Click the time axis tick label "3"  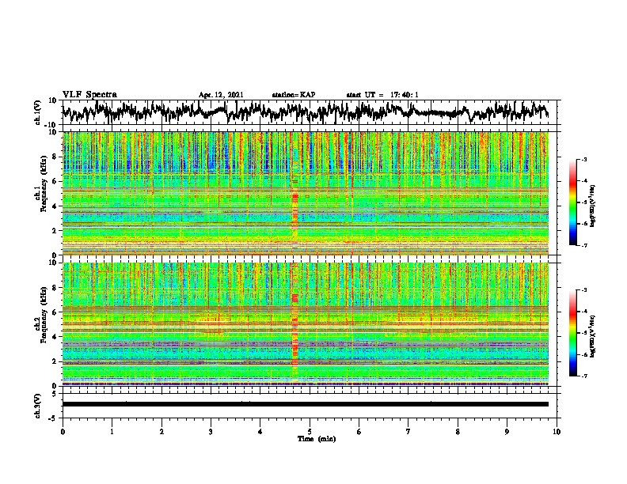tap(211, 432)
